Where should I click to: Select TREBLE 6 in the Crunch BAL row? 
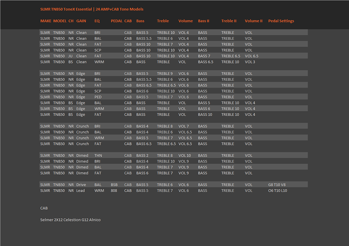165,132
